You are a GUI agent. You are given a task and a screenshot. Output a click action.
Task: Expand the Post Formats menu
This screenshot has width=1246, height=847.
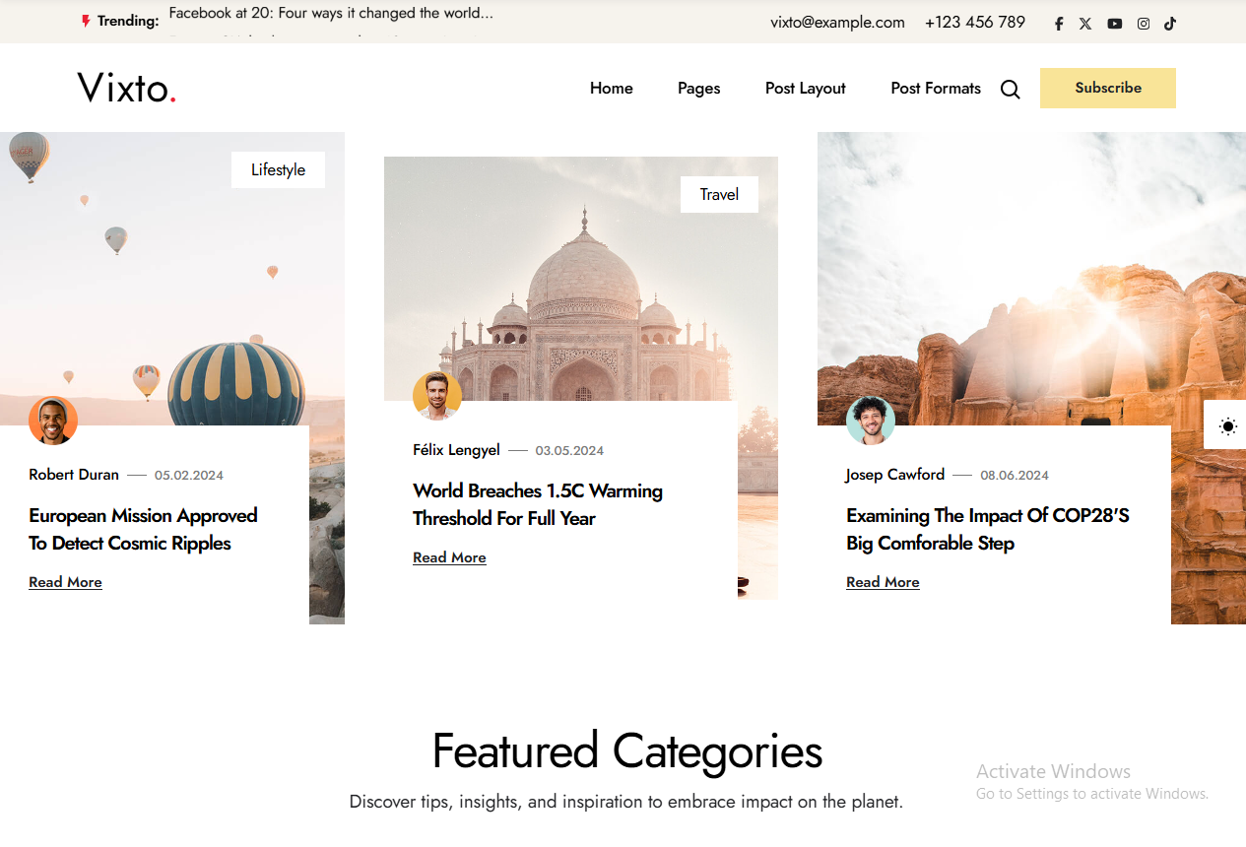coord(936,88)
